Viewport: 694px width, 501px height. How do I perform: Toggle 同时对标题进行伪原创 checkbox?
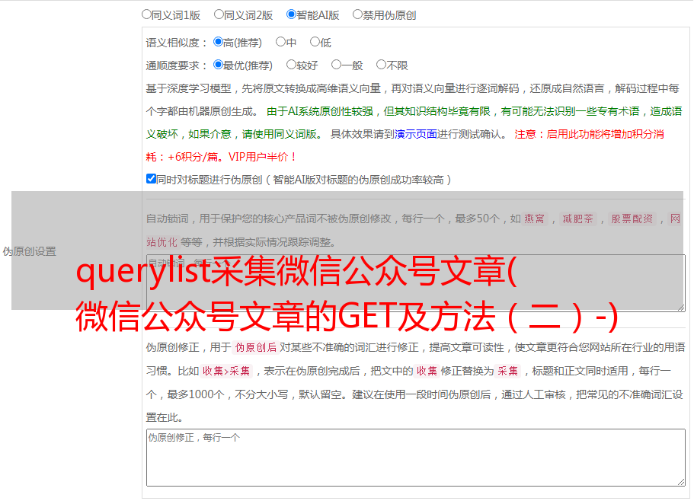pyautogui.click(x=151, y=179)
